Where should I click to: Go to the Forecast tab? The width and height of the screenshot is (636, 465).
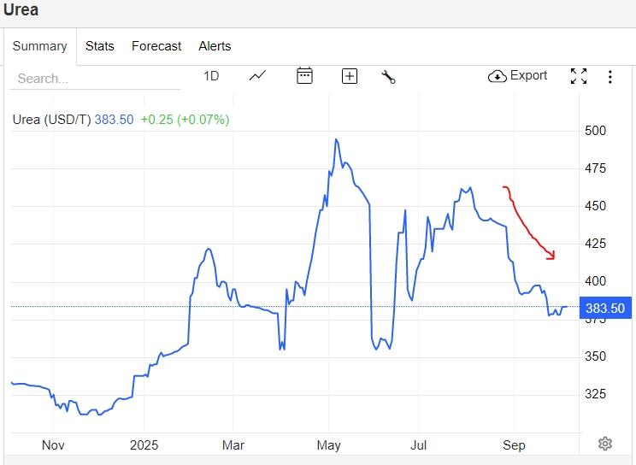pyautogui.click(x=156, y=46)
